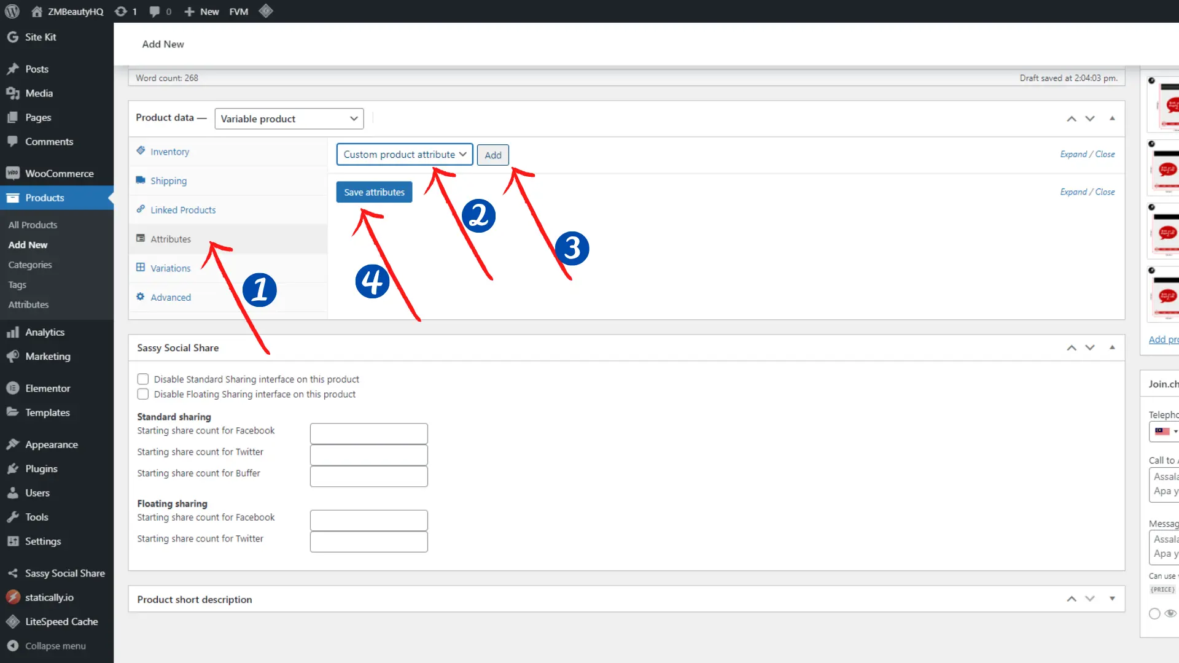Open the Appearance brush icon
This screenshot has width=1179, height=663.
[13, 444]
